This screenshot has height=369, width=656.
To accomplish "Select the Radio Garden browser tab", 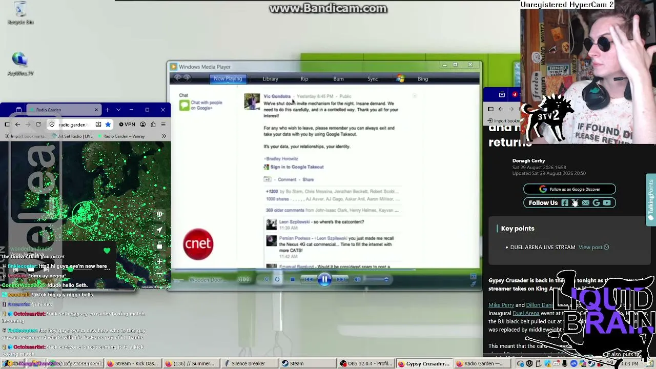I will click(63, 110).
